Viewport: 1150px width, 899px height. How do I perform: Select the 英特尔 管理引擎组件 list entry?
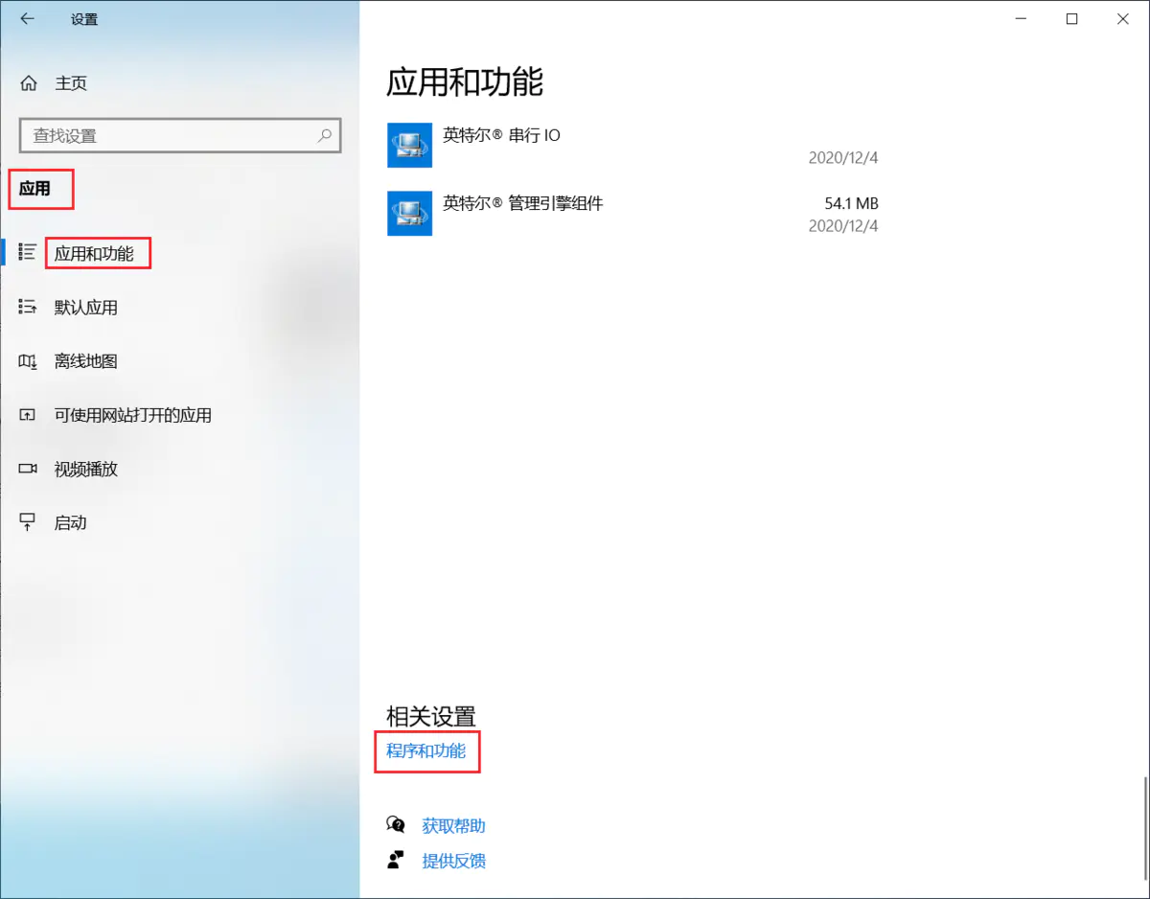click(x=632, y=214)
